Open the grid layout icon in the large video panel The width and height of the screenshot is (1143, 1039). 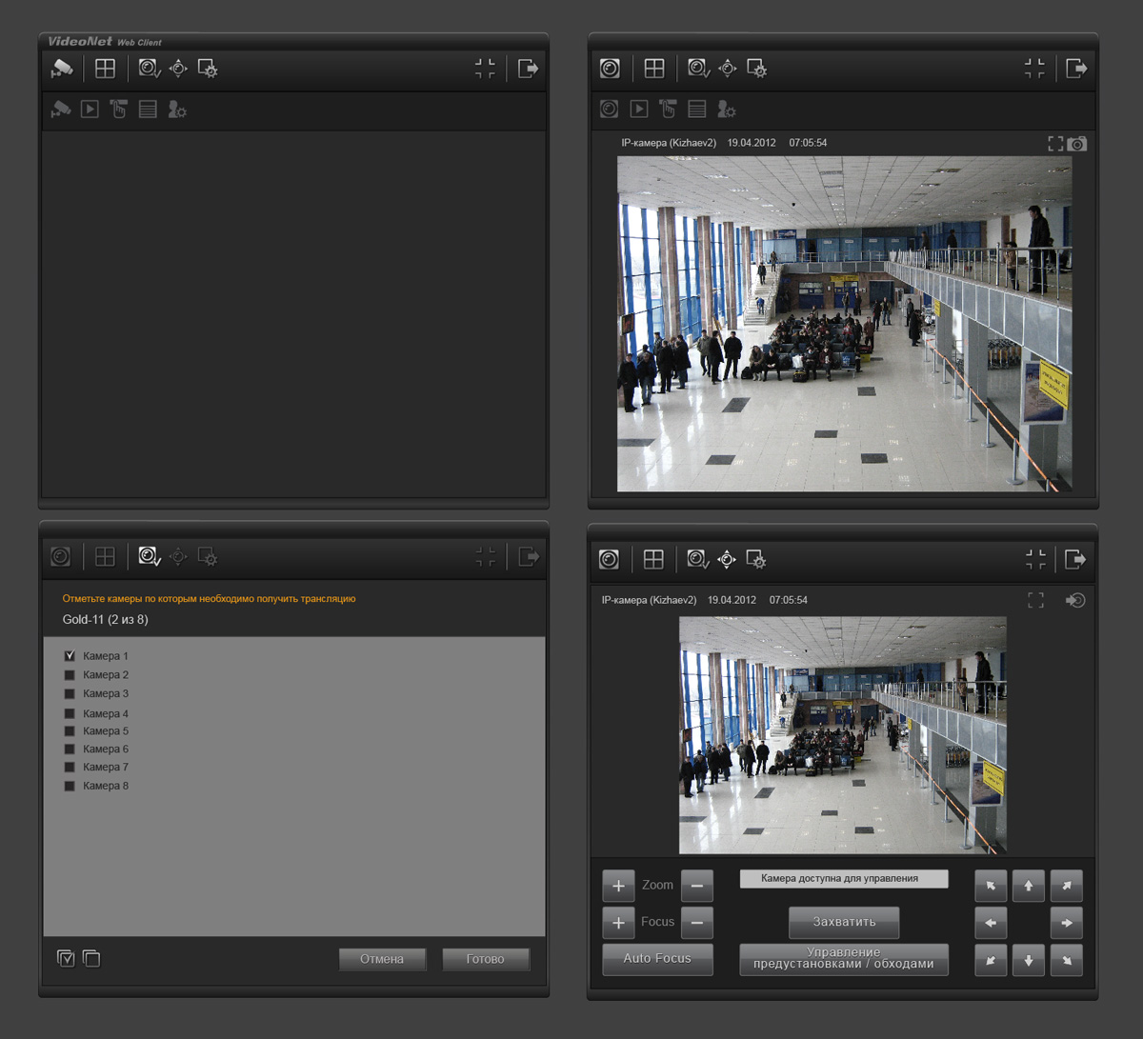pos(654,69)
